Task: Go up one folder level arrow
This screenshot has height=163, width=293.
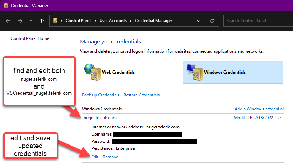Action: click(x=42, y=21)
